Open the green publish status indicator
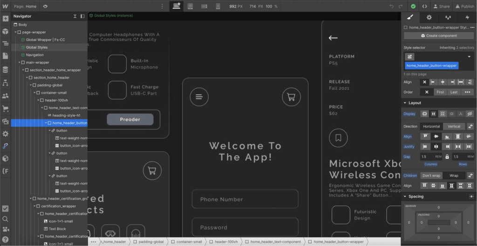The height and width of the screenshot is (246, 477). click(x=413, y=6)
